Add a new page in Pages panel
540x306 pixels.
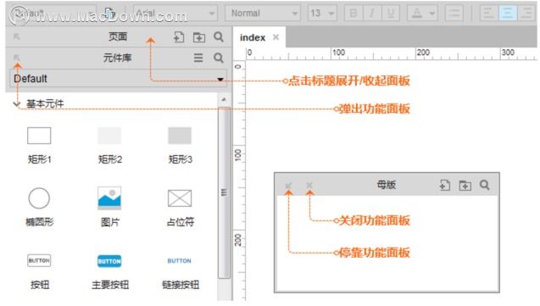point(179,36)
